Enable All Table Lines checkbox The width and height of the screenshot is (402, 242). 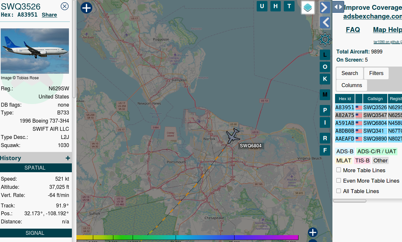[339, 191]
